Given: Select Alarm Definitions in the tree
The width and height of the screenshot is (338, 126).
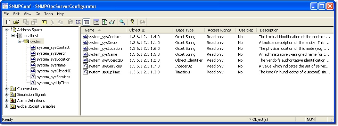Looking at the screenshot, I should 31,100.
